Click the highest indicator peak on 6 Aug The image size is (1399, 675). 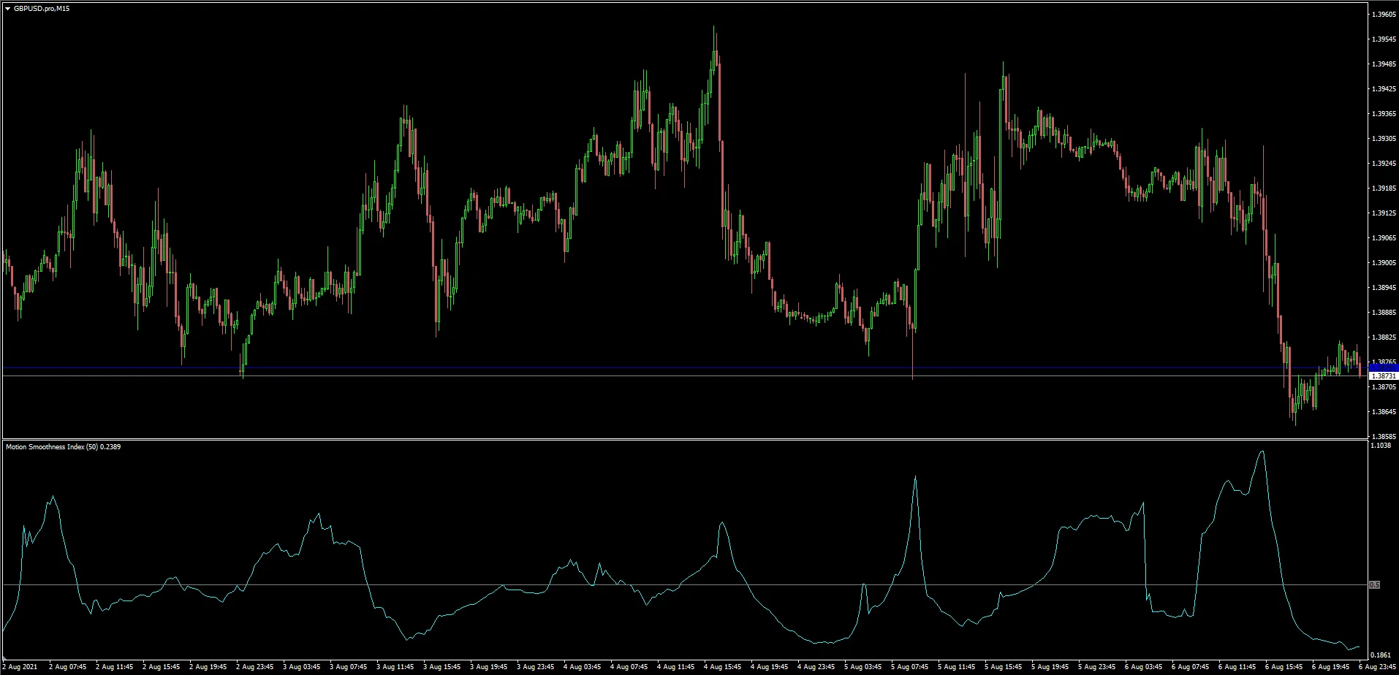(1262, 451)
